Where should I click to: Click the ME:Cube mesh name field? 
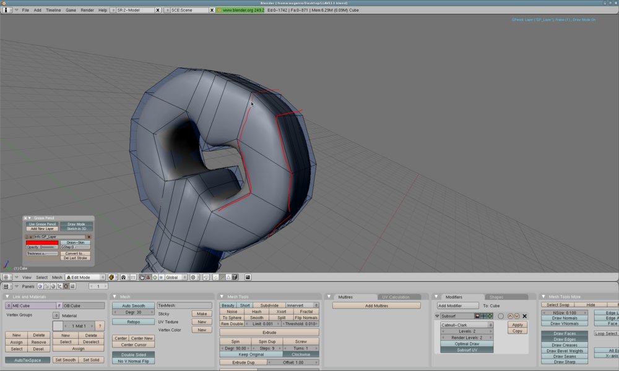click(x=34, y=306)
